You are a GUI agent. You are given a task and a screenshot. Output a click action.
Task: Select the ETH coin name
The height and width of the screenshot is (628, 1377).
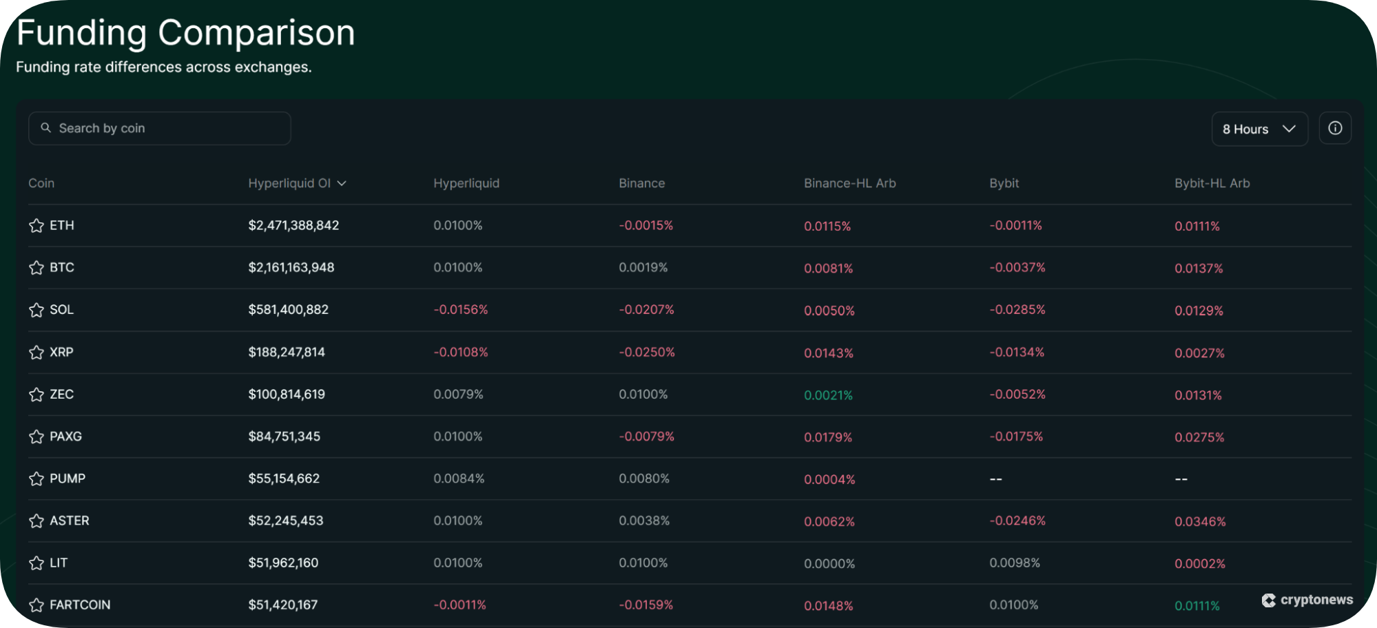(x=62, y=225)
